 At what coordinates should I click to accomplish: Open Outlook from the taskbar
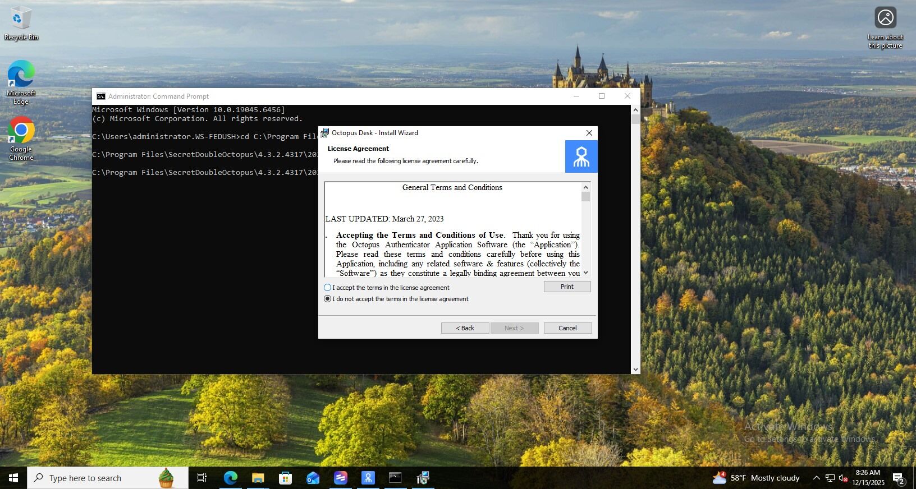[313, 478]
